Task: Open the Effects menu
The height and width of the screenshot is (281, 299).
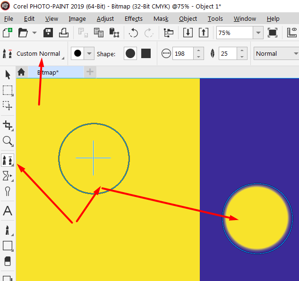Action: click(134, 19)
